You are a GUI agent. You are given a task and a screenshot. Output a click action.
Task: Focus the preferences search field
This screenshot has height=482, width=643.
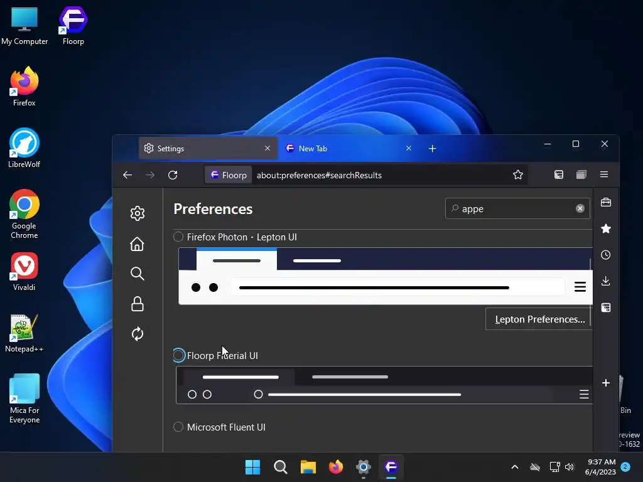click(517, 208)
